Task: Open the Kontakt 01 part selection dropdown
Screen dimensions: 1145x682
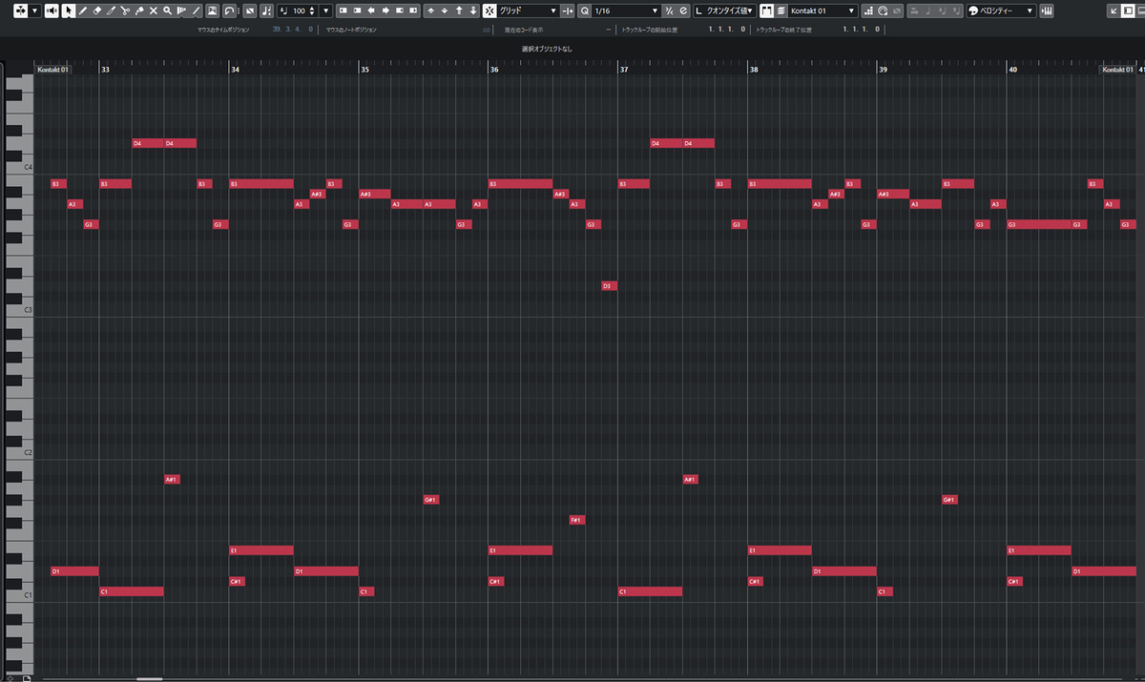Action: [x=822, y=10]
